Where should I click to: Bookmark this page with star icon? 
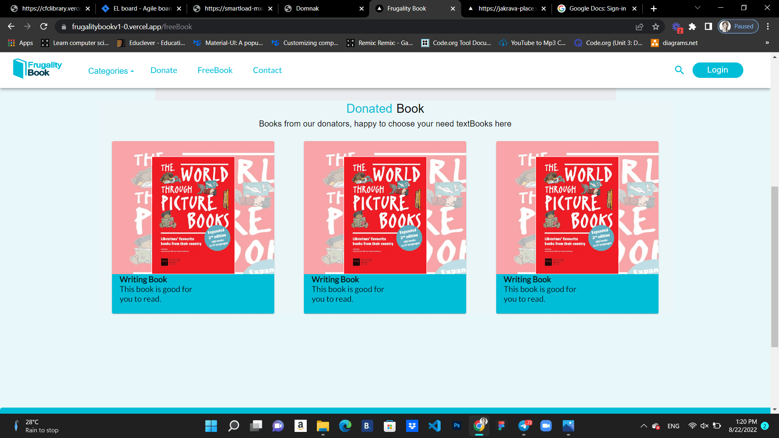tap(656, 26)
